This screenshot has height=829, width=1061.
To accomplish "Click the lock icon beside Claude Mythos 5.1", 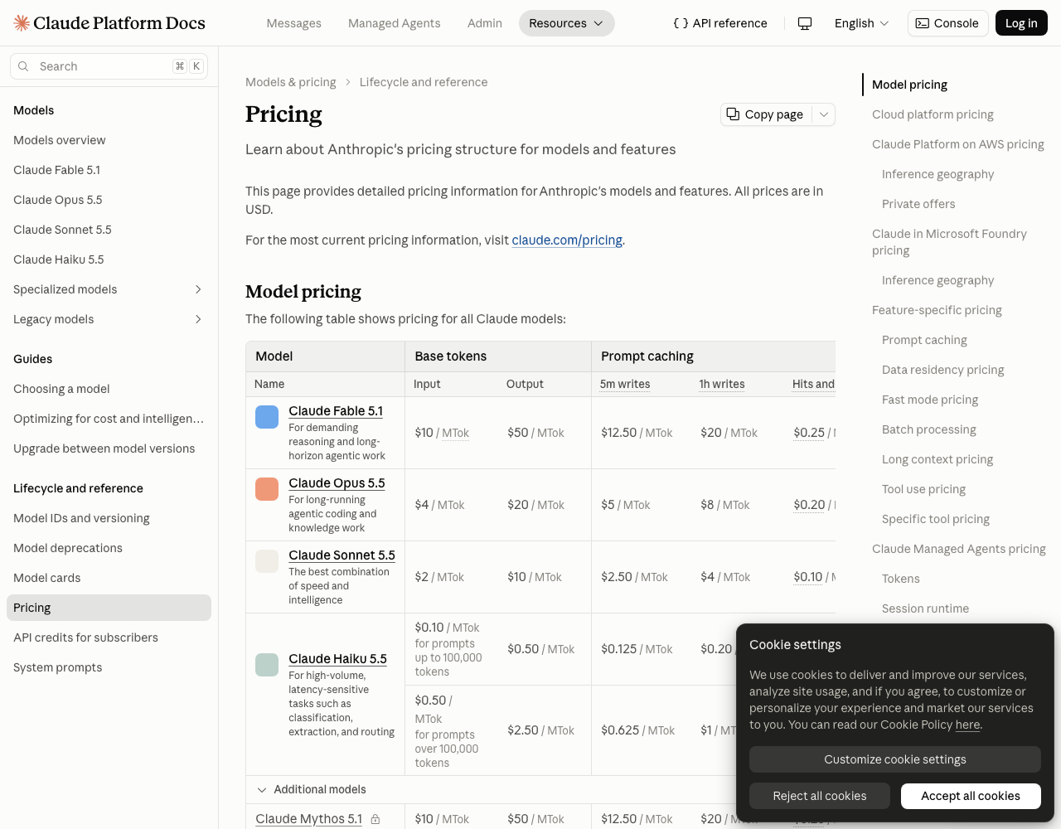I will coord(375,819).
